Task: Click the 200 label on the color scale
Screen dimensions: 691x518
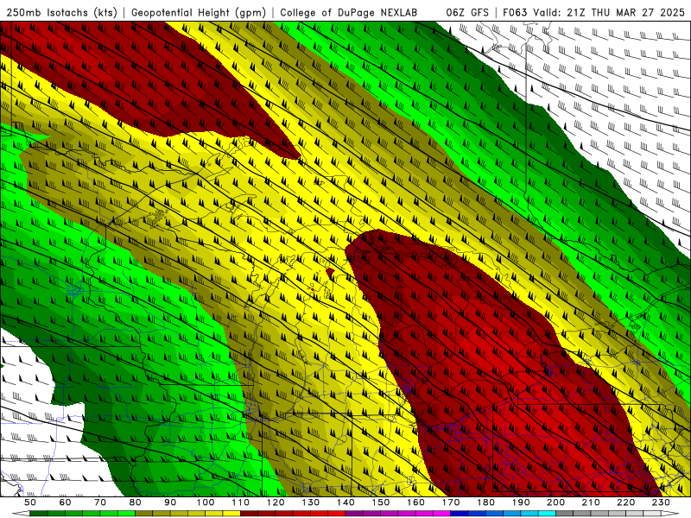Action: (x=555, y=502)
